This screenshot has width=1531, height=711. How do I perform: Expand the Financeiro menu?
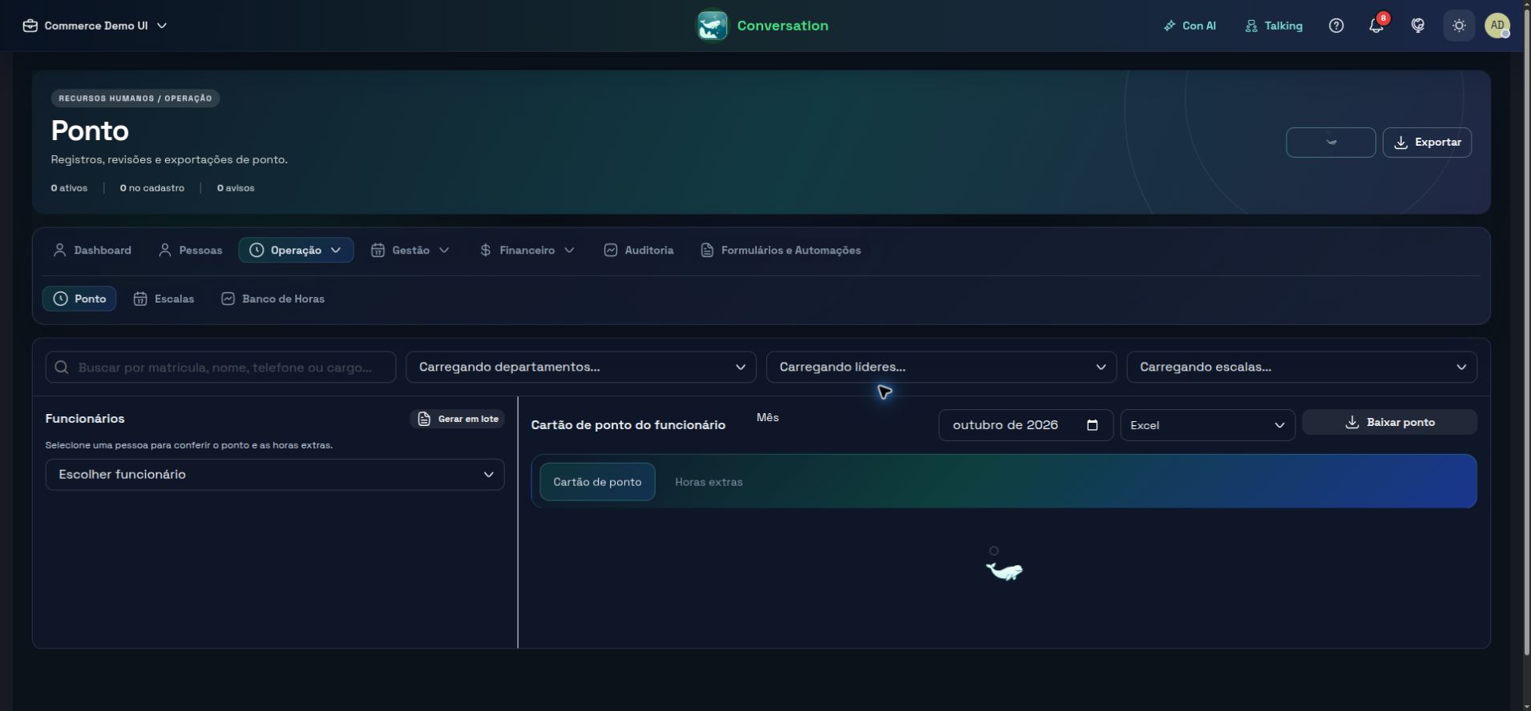(x=527, y=251)
